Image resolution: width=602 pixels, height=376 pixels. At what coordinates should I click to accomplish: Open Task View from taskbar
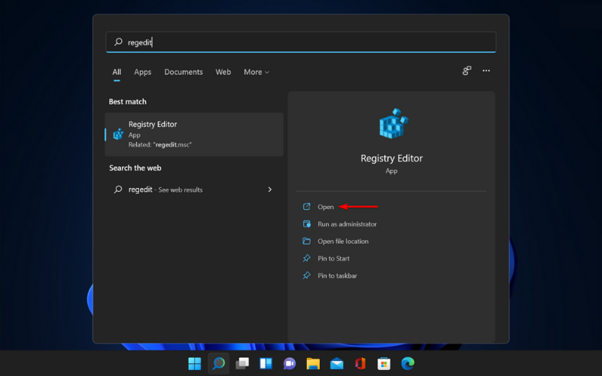[x=242, y=363]
